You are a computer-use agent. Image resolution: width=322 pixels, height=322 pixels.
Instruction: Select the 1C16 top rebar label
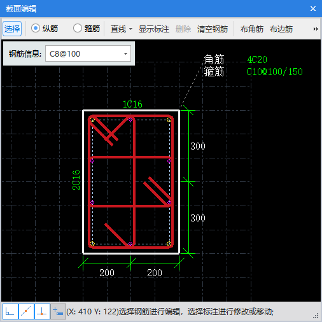pos(132,104)
